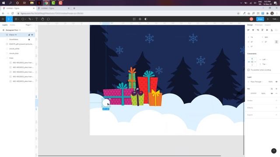Viewport: 280px width, 157px height.
Task: Click the layer opacity percent field
Action: 270,82
